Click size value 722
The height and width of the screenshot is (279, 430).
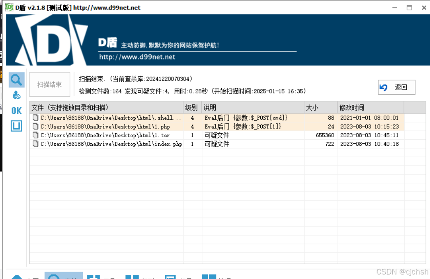tap(330, 144)
